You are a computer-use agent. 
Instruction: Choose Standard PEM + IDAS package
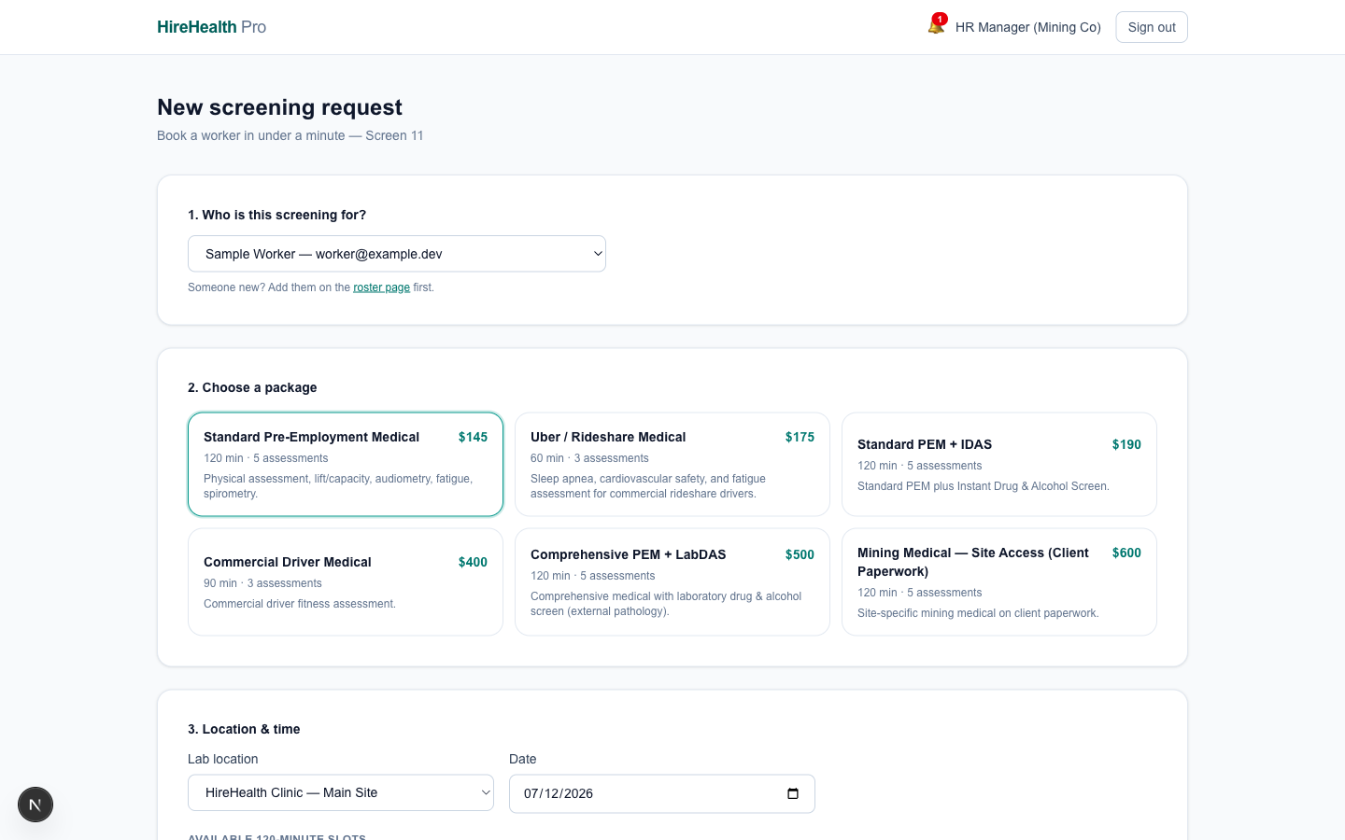pos(999,464)
